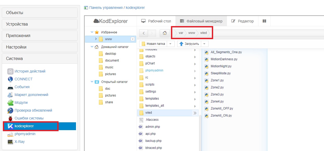Select the .htaccess file
Viewport: 324px width, 151px height.
pos(168,120)
